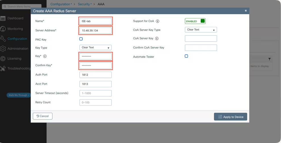Open the Licensing icon
This screenshot has width=281, height=143.
(3, 58)
